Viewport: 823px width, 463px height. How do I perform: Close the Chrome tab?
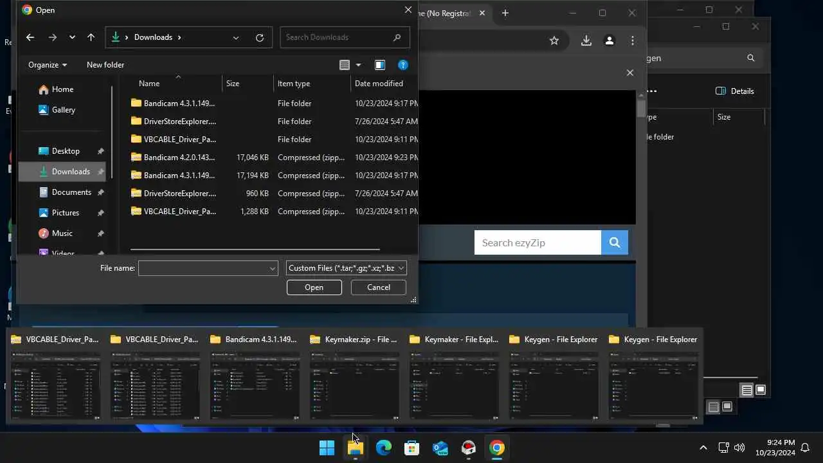(x=482, y=13)
